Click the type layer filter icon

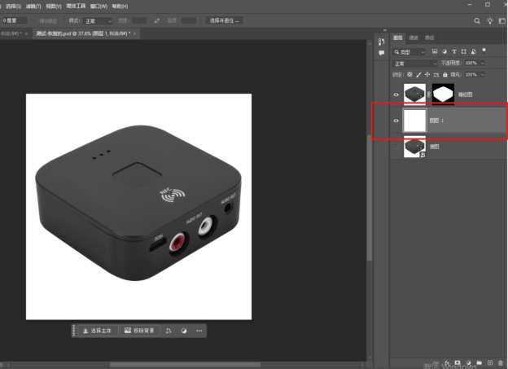click(455, 51)
